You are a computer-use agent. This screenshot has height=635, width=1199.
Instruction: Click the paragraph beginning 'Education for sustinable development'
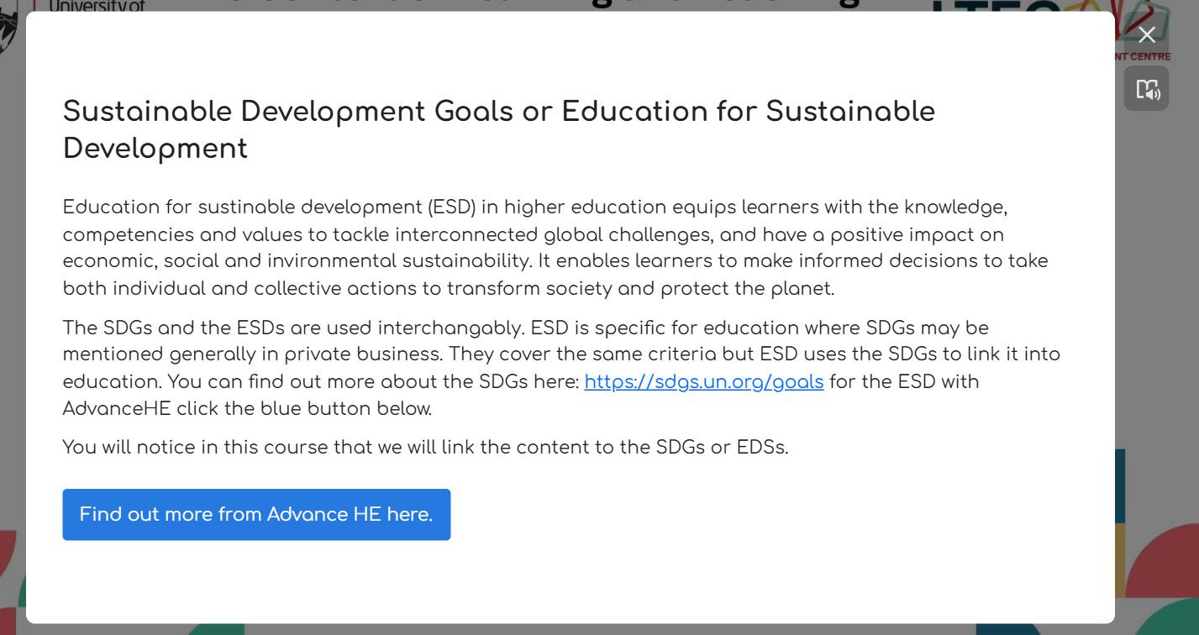555,248
